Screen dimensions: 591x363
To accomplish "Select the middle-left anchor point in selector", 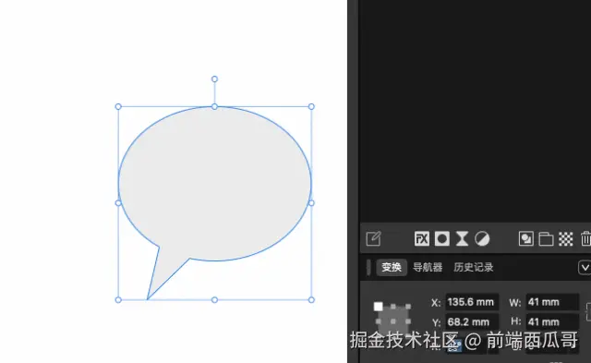I will tap(379, 321).
